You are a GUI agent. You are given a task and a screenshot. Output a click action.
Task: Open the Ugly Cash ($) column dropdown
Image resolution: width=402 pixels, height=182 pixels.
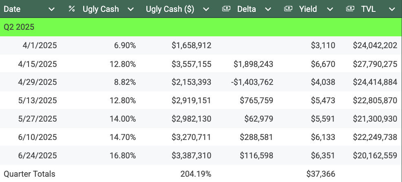click(x=206, y=9)
